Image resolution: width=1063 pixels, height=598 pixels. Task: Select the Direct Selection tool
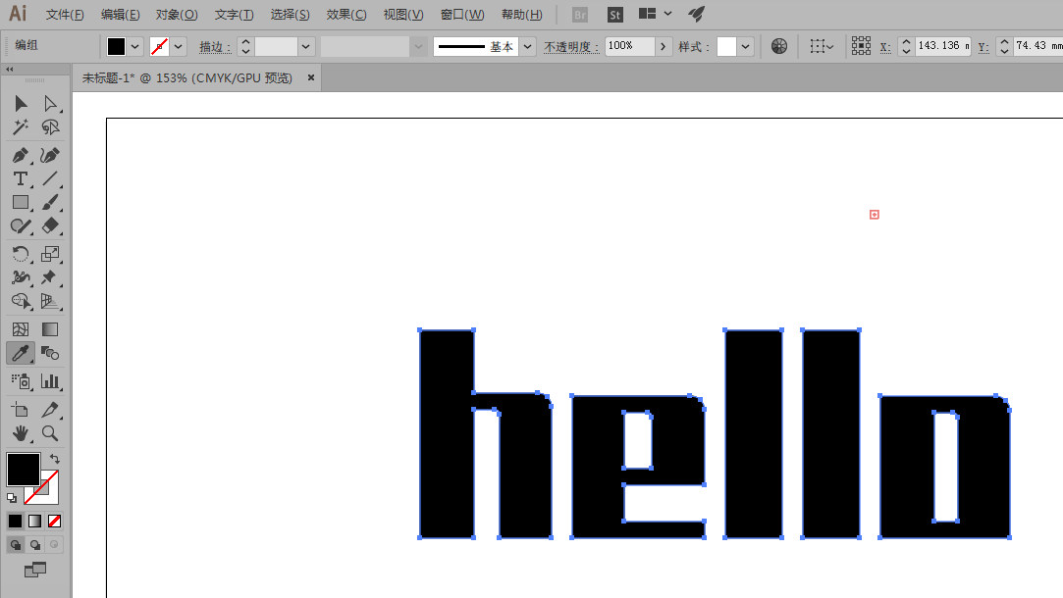[50, 103]
